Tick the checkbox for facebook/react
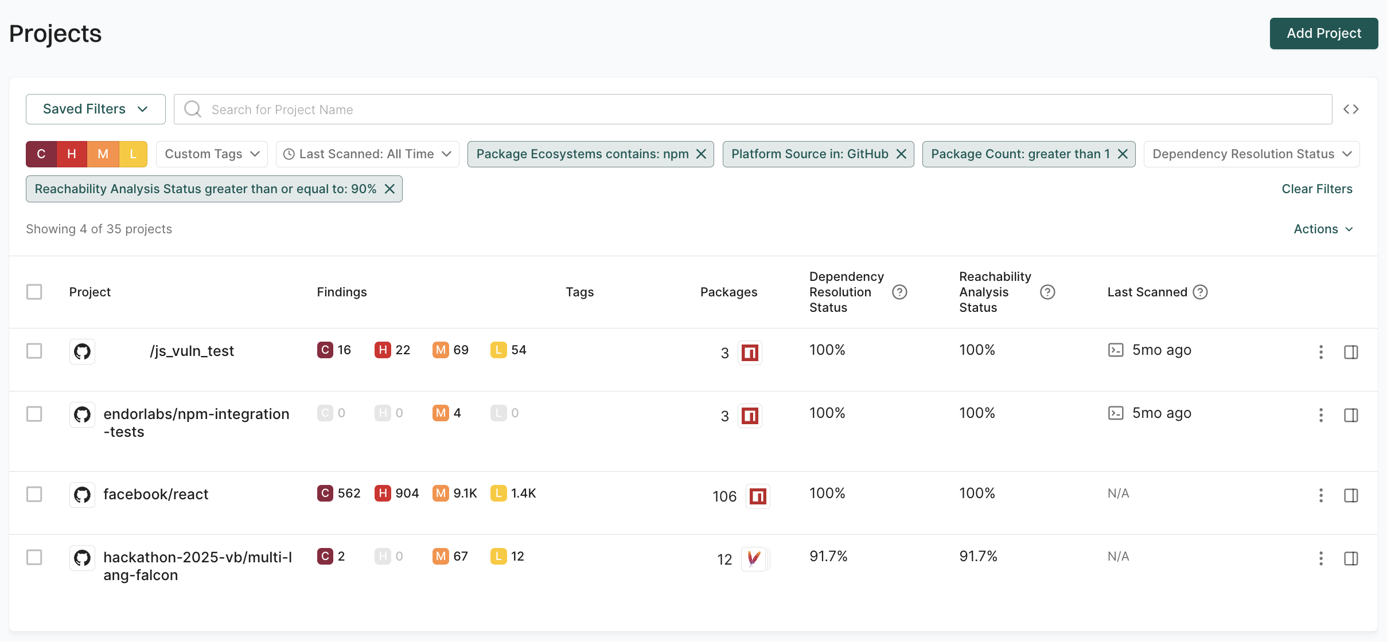 [x=34, y=494]
